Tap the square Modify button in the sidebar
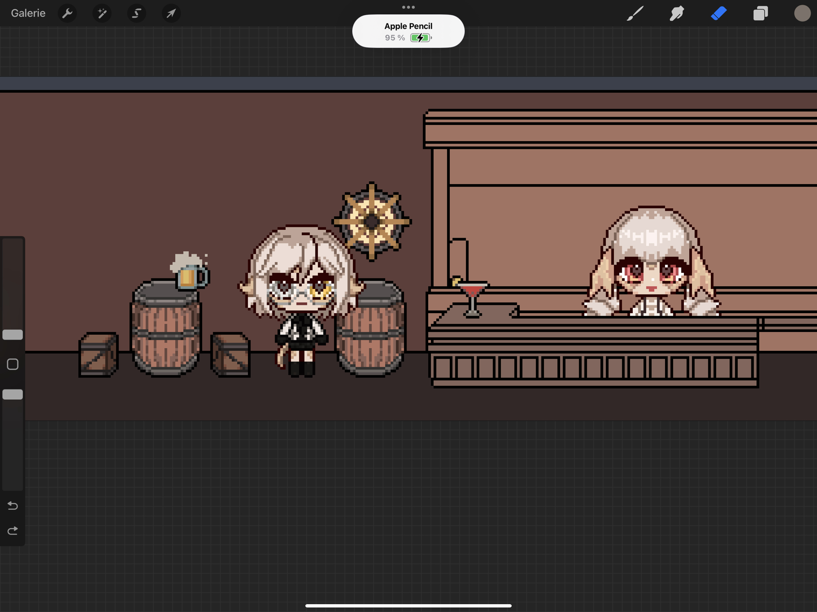This screenshot has height=612, width=817. pos(13,364)
